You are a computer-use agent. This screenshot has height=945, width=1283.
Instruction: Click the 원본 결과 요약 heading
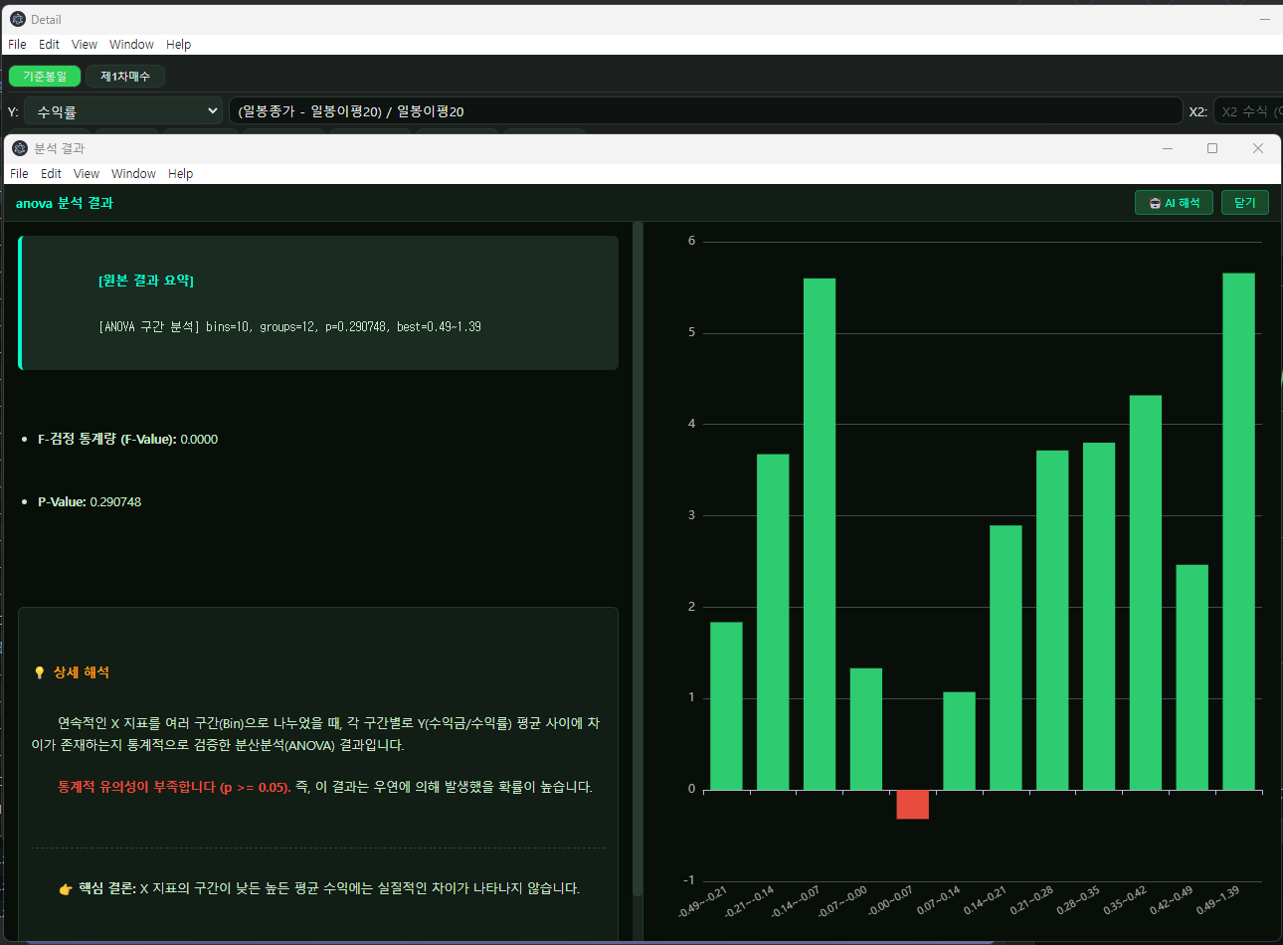tap(146, 281)
